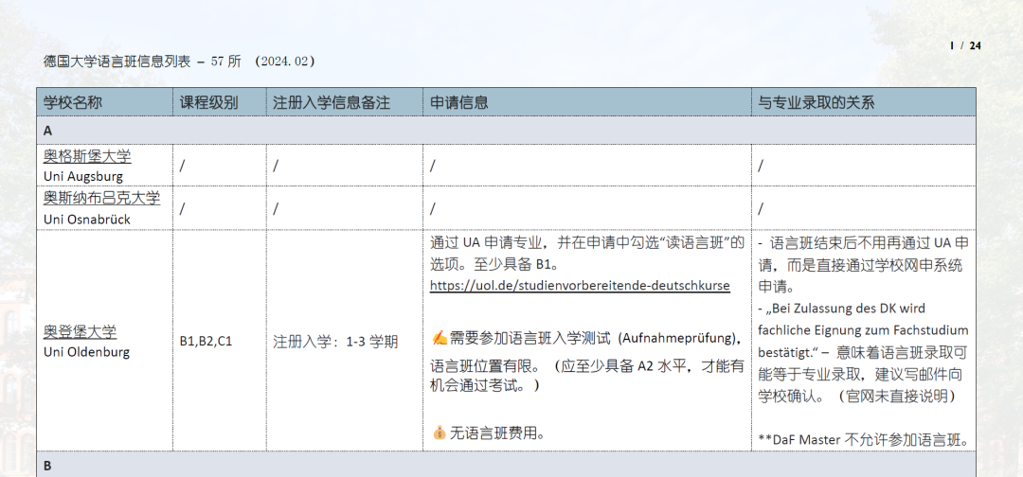Select the 课程级别 column header
Viewport: 1023px width, 477px height.
[x=208, y=102]
